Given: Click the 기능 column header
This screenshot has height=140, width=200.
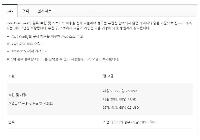Looking at the screenshot, I should click(11, 76).
